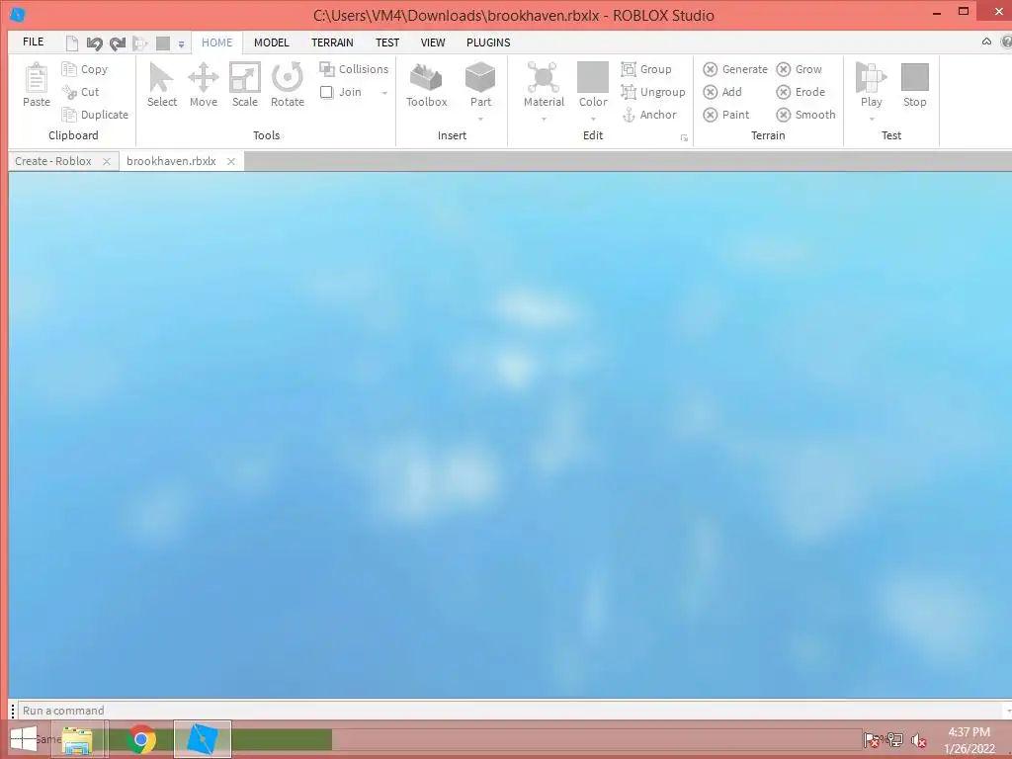Open the FILE menu
1012x759 pixels.
click(33, 42)
